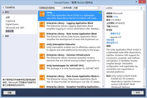The image size is (147, 98).
Task: Click the Data Access Application Block icon
Action: click(42, 35)
